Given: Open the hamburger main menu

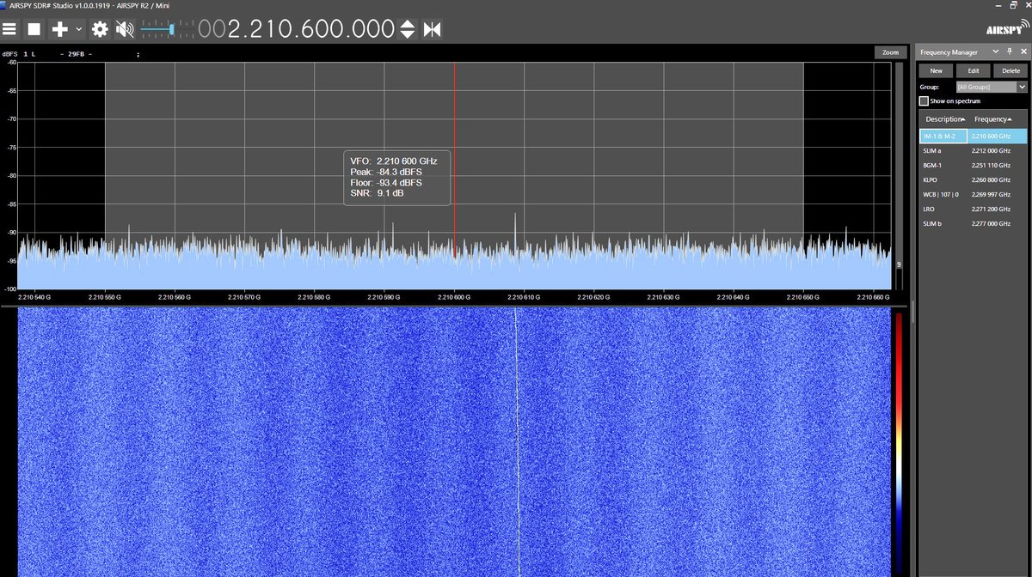Looking at the screenshot, I should [x=9, y=29].
